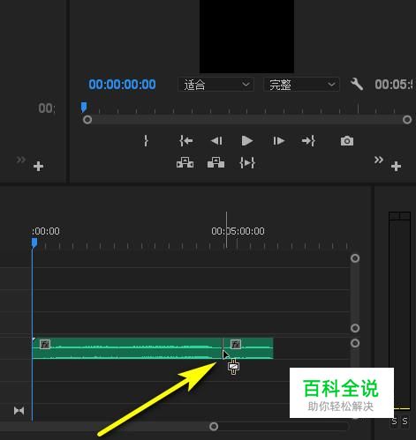The height and width of the screenshot is (440, 416).
Task: Open program monitor button editor plus
Action: tap(396, 167)
